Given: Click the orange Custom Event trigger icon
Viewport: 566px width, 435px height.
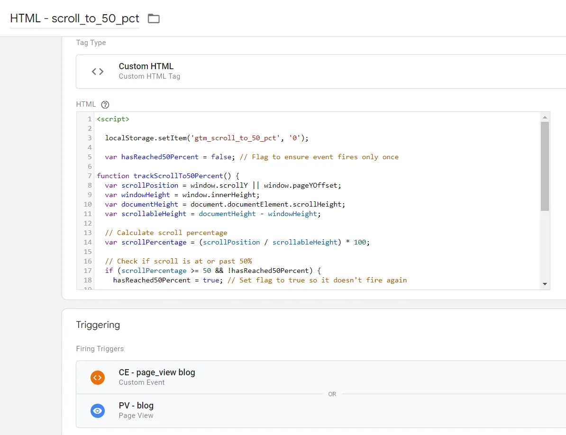Looking at the screenshot, I should (98, 377).
